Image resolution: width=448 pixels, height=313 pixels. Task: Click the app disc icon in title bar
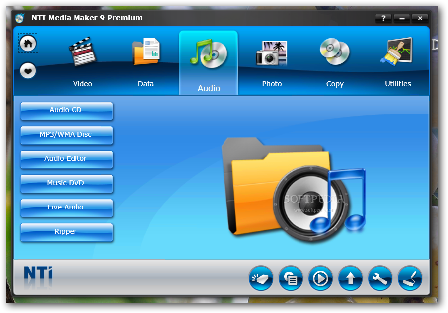(20, 18)
